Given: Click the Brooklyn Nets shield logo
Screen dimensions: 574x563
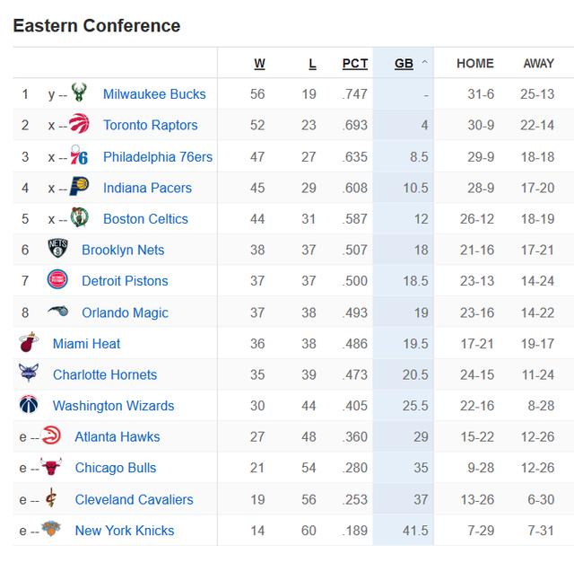Looking at the screenshot, I should click(57, 248).
